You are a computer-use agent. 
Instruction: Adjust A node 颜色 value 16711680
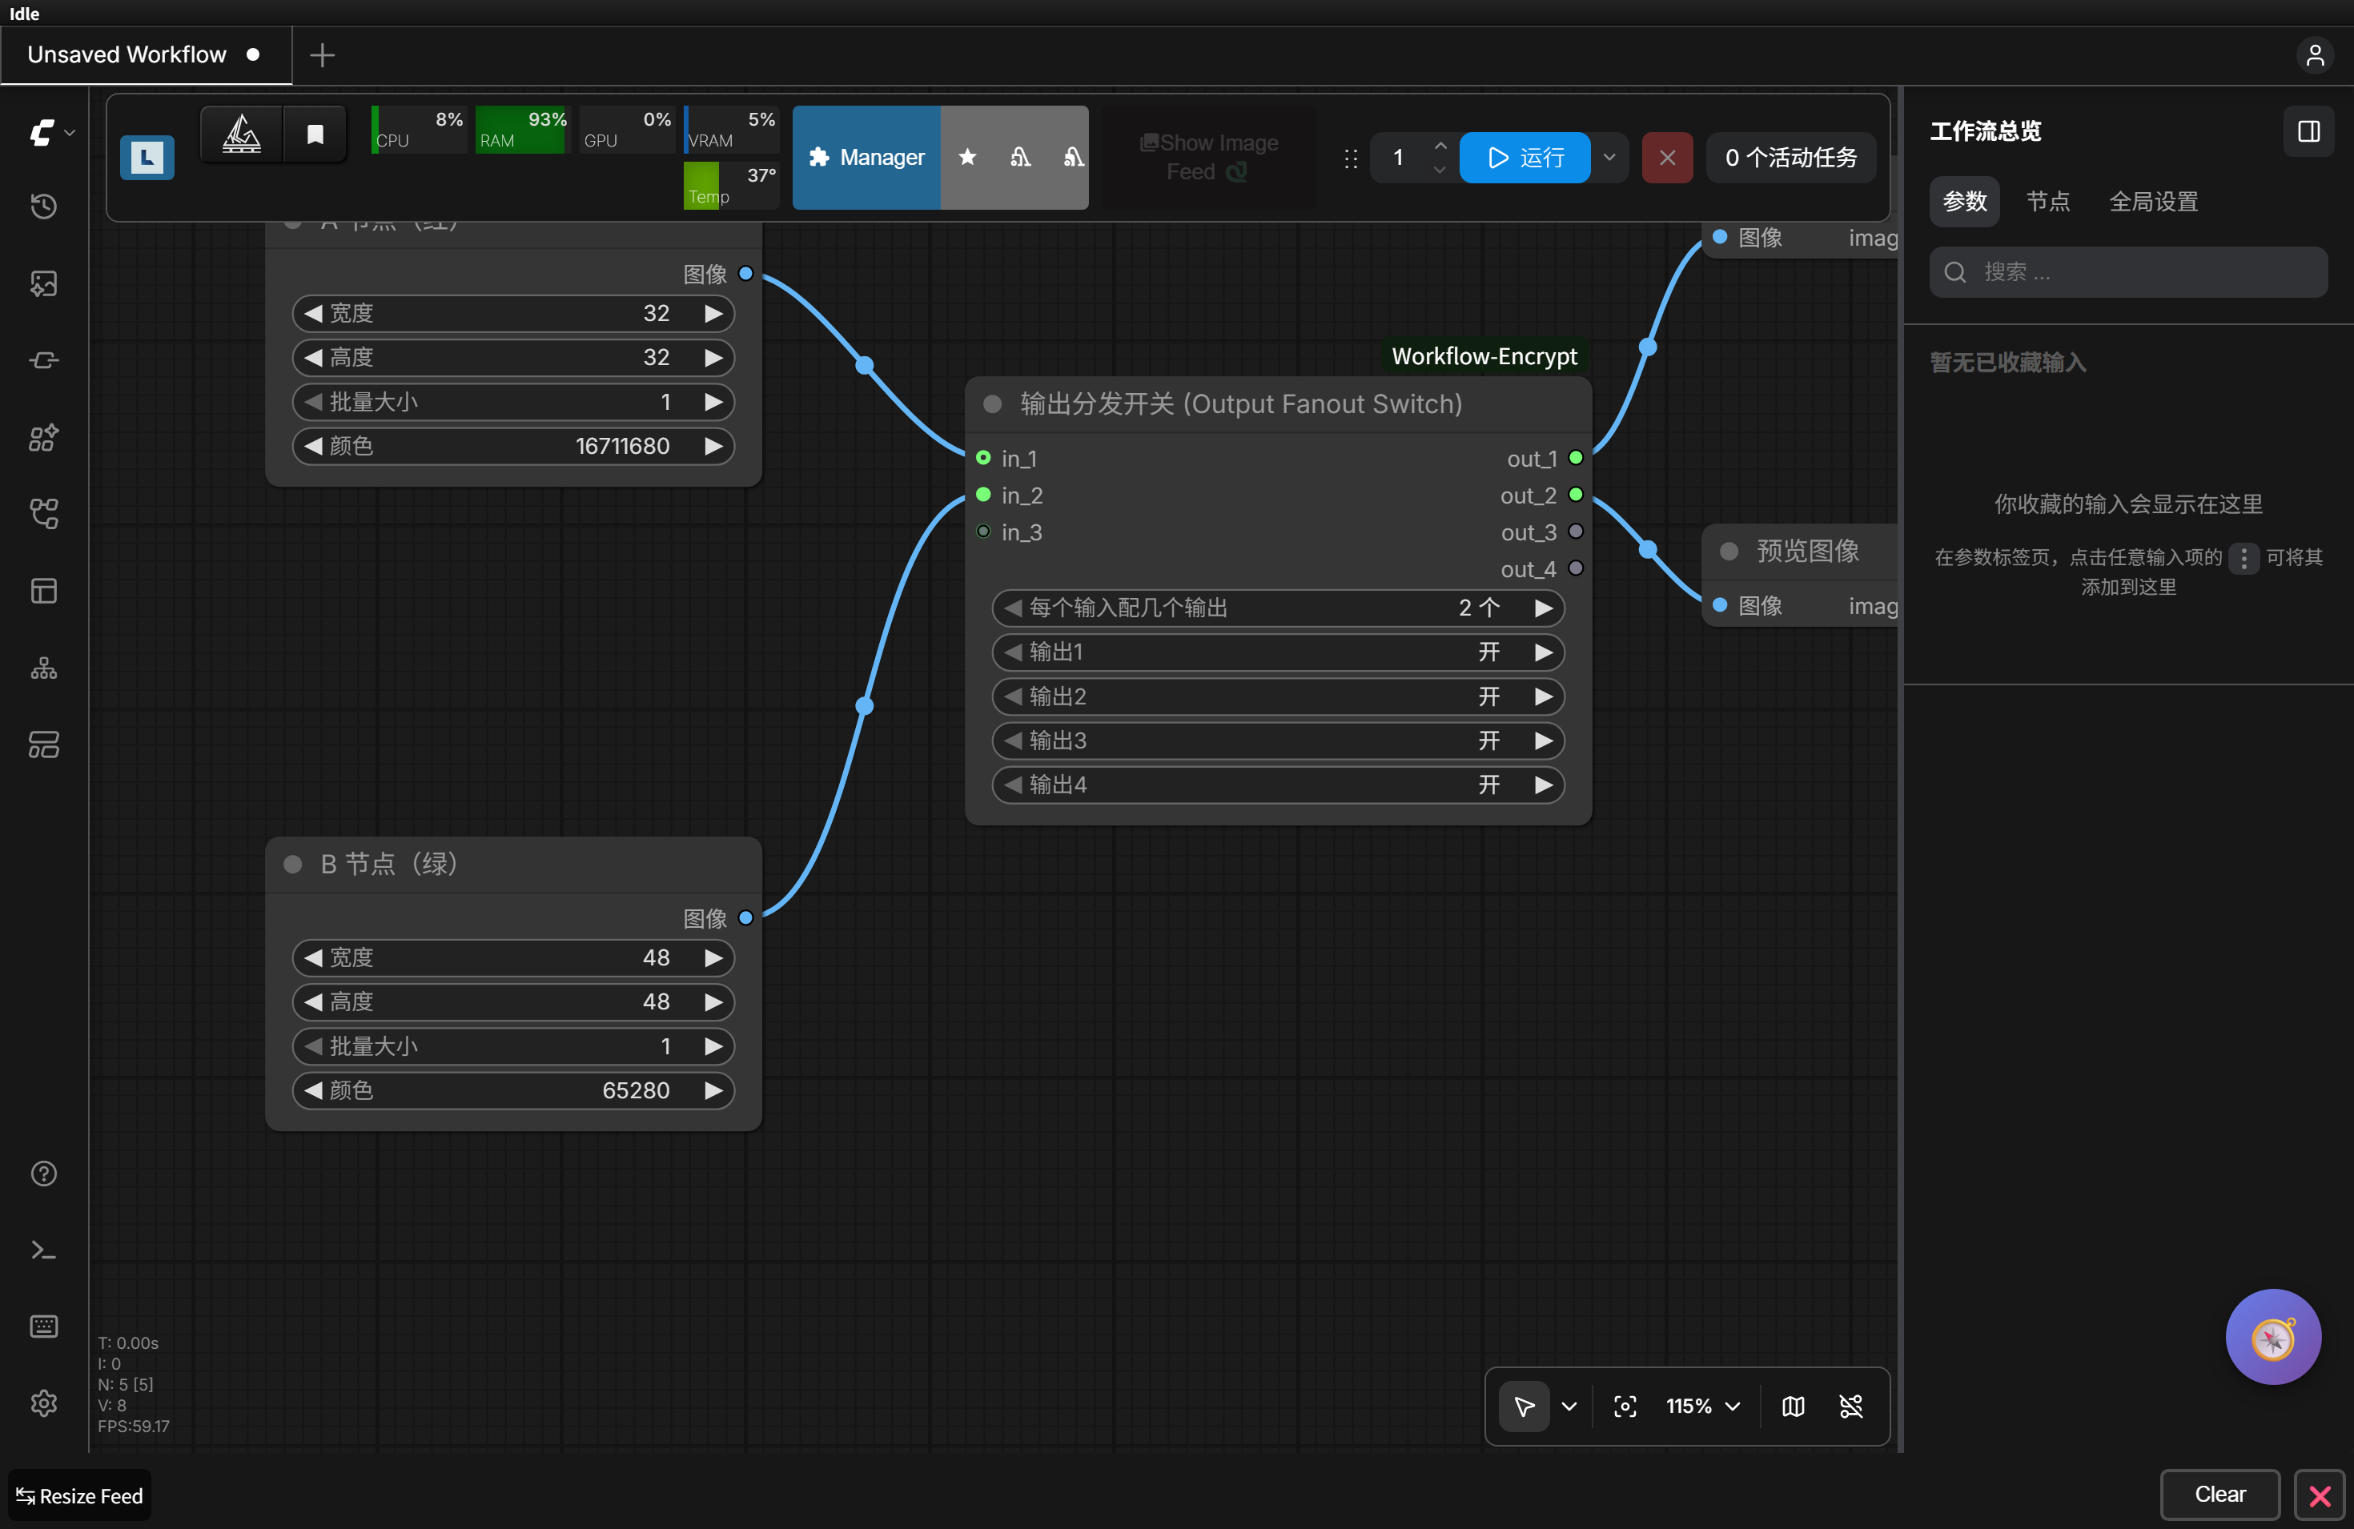coord(513,446)
